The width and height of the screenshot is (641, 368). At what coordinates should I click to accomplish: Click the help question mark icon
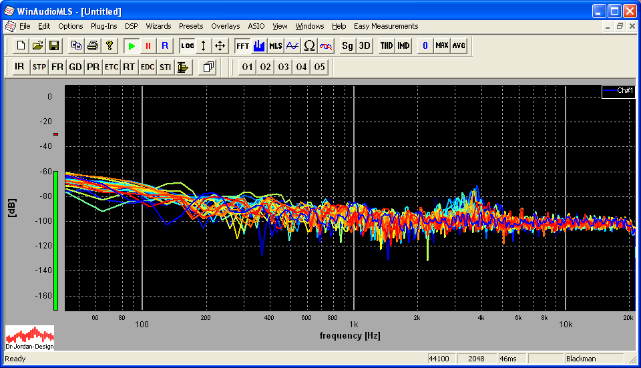tap(110, 46)
